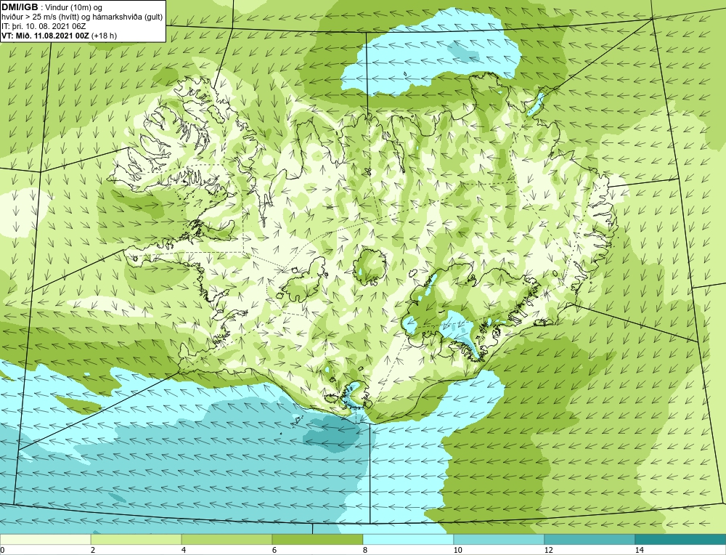Click the 2–4 m/s light green swatch
Screen dimensions: 726x555
click(136, 539)
